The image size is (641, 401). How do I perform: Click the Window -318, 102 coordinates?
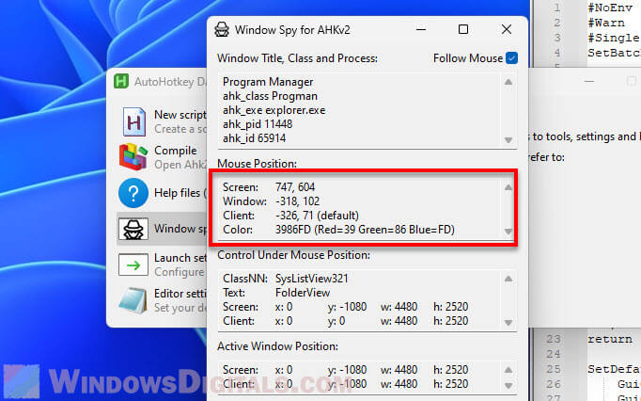click(x=298, y=201)
